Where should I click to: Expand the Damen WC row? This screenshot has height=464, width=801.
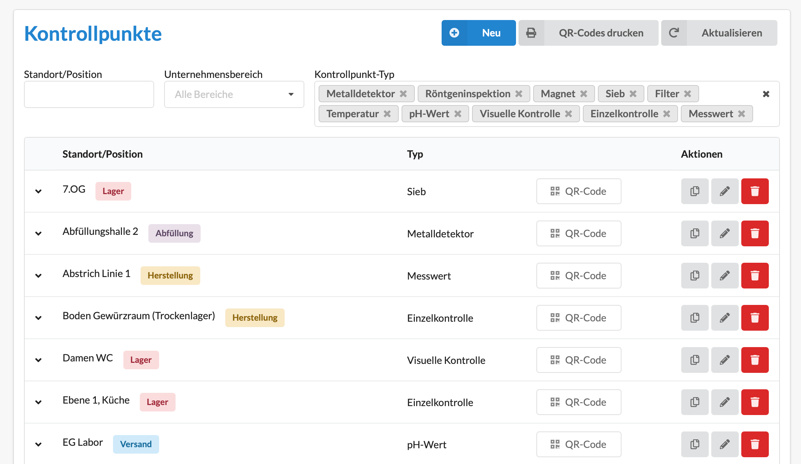coord(39,360)
